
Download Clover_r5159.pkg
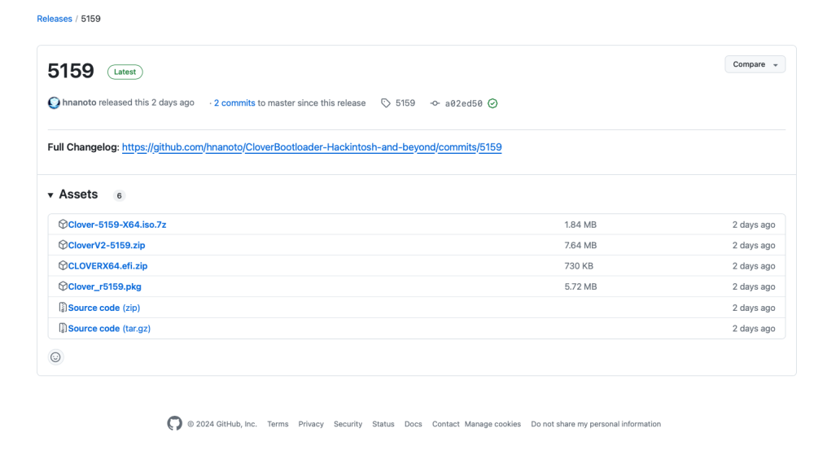104,287
